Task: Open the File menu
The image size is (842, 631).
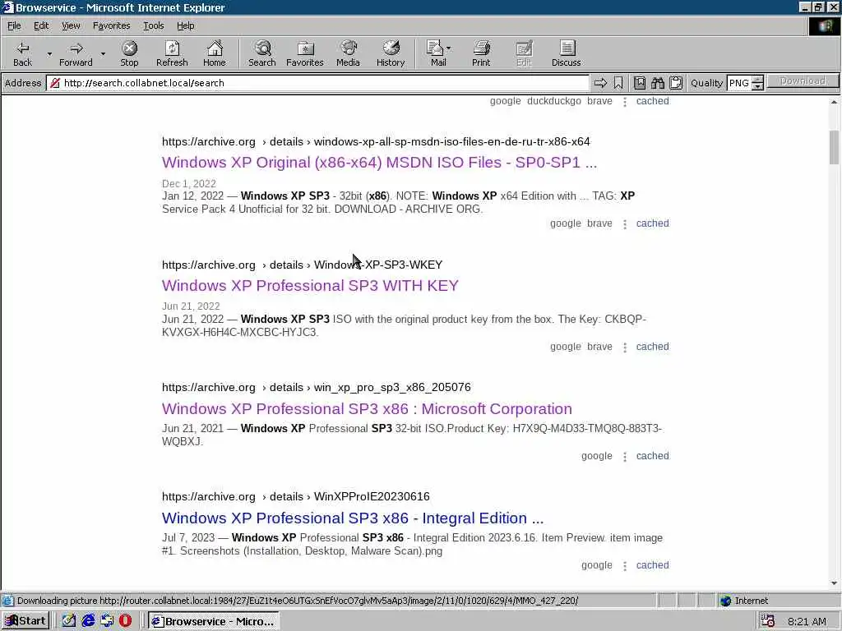Action: pos(14,25)
